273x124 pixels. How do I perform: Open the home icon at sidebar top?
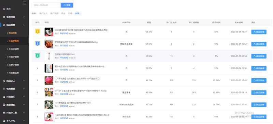tap(4, 9)
